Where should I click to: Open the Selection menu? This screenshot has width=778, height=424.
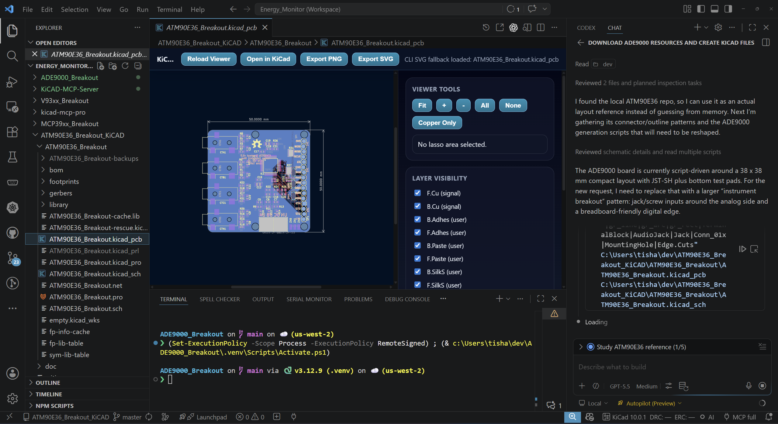click(x=74, y=9)
